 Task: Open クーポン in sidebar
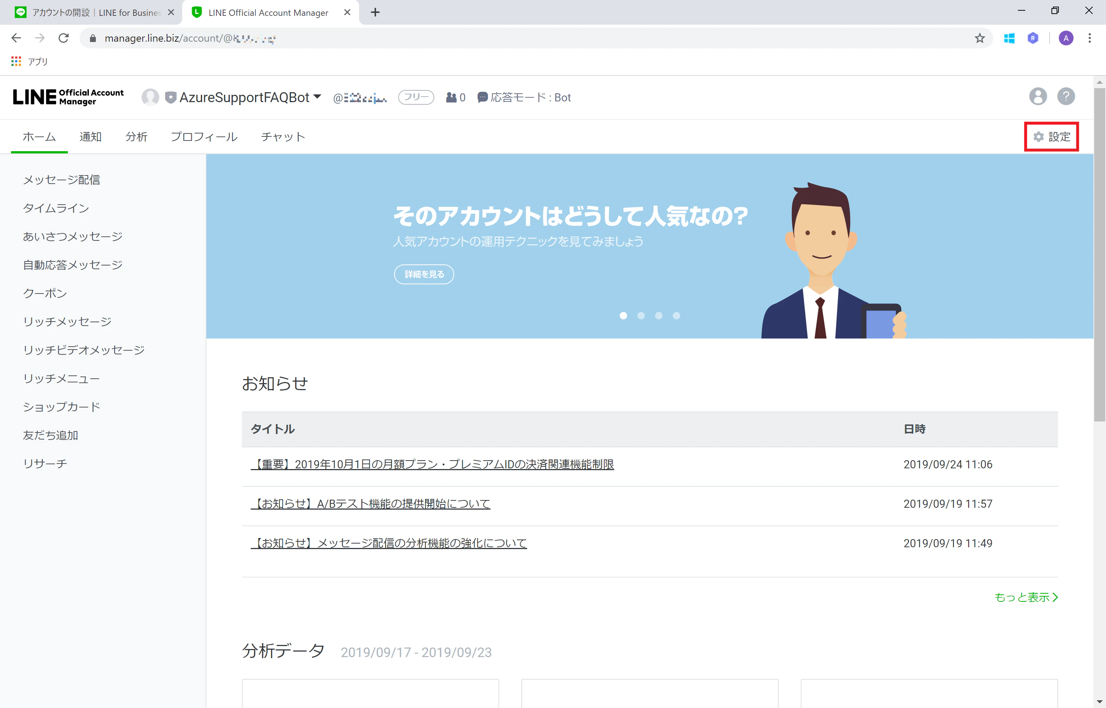point(45,293)
